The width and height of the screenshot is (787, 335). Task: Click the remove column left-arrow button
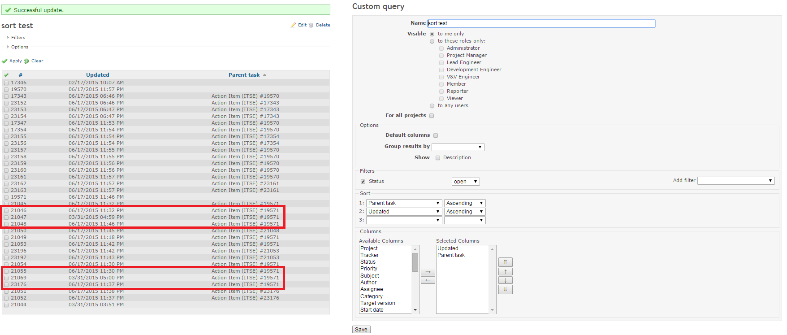click(428, 280)
